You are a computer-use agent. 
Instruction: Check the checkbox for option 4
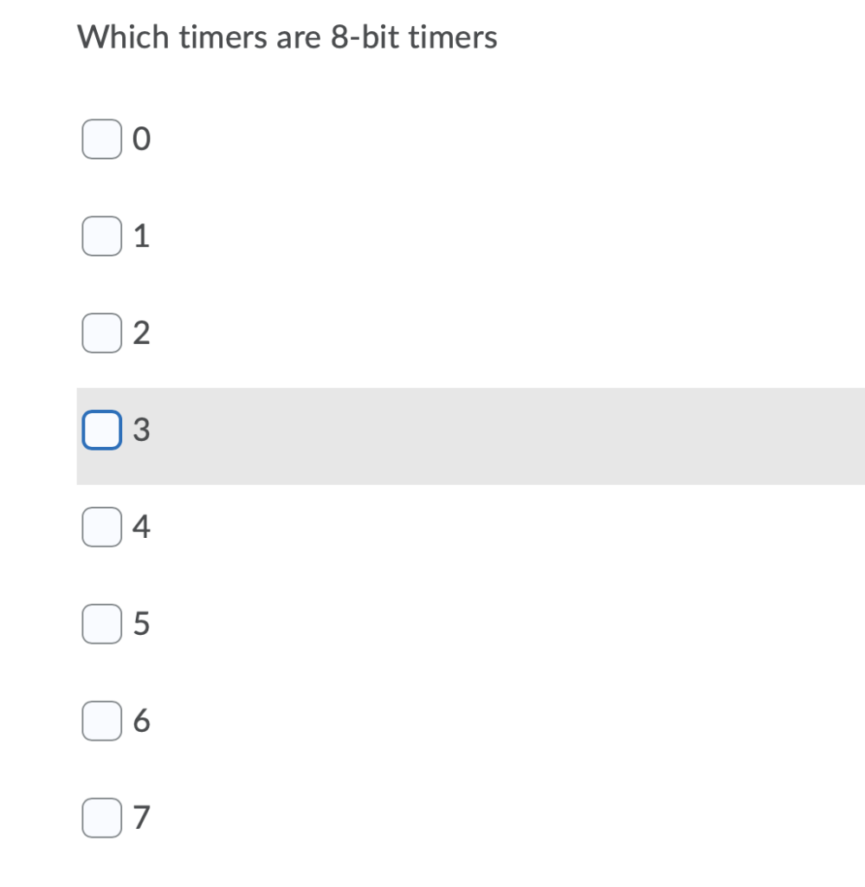click(101, 527)
